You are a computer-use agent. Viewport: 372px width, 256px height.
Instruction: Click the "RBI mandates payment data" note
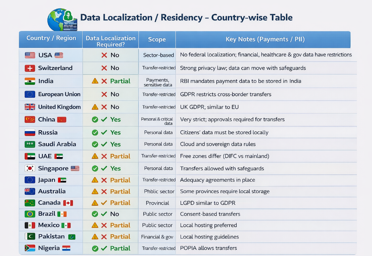tap(240, 81)
